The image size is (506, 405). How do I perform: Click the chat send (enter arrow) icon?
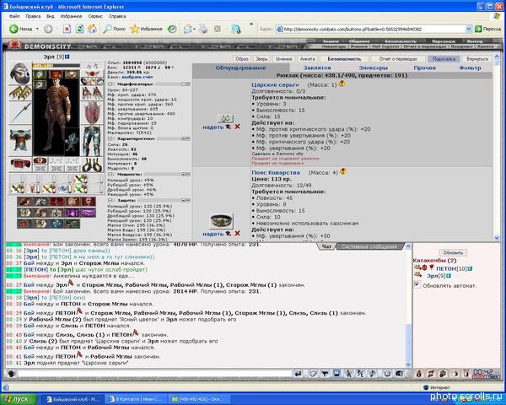(298, 374)
